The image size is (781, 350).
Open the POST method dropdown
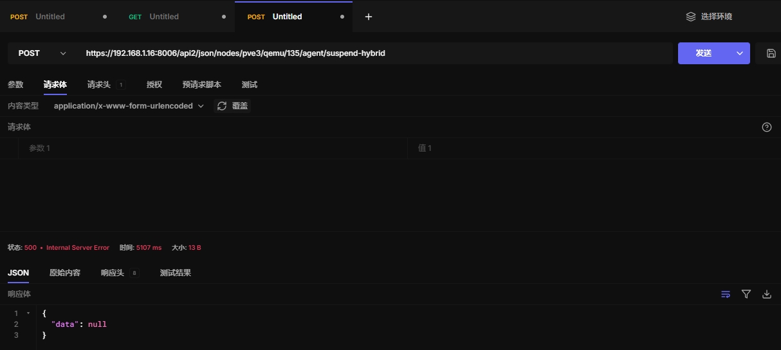click(x=42, y=53)
